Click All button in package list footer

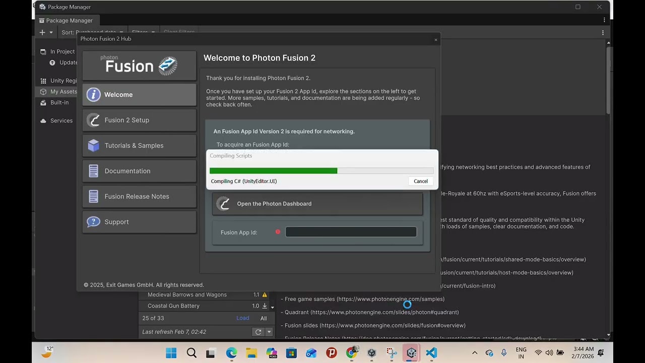pyautogui.click(x=264, y=318)
